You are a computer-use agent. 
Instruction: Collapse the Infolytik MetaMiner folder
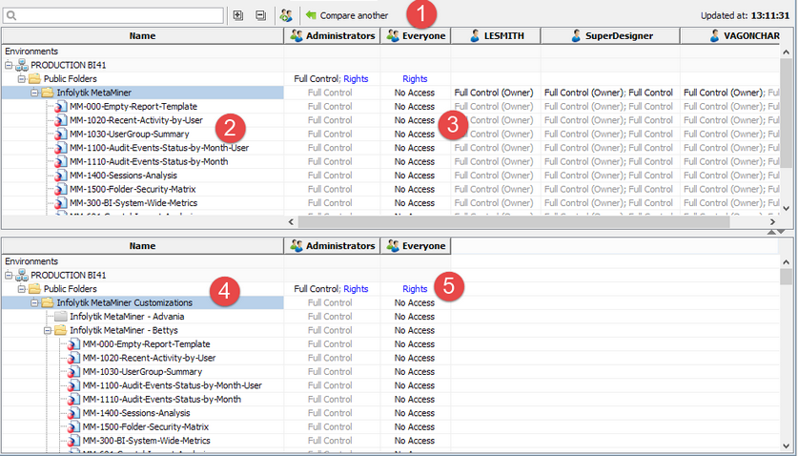pos(34,93)
